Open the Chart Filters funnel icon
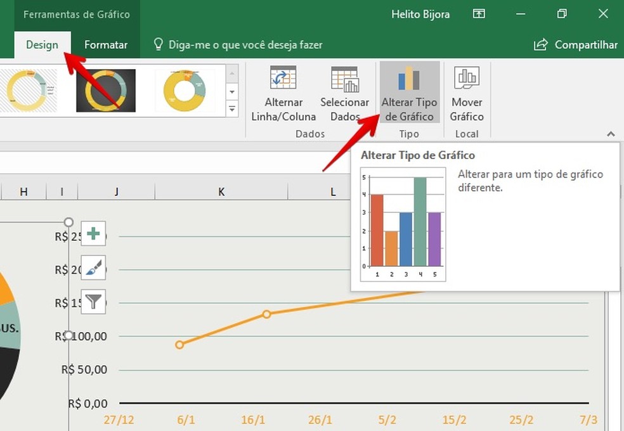 (93, 302)
